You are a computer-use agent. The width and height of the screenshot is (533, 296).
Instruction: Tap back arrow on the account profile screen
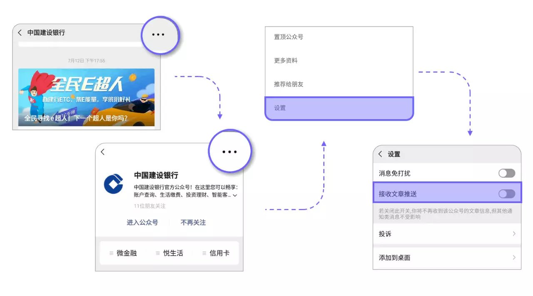(103, 152)
